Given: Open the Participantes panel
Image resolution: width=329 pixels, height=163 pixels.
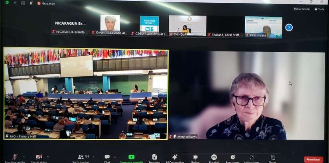Looking at the screenshot, I should point(81,158).
